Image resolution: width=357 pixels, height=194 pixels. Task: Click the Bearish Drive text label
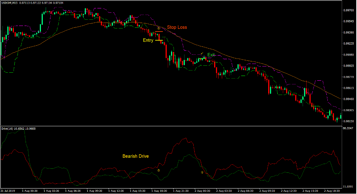136,156
